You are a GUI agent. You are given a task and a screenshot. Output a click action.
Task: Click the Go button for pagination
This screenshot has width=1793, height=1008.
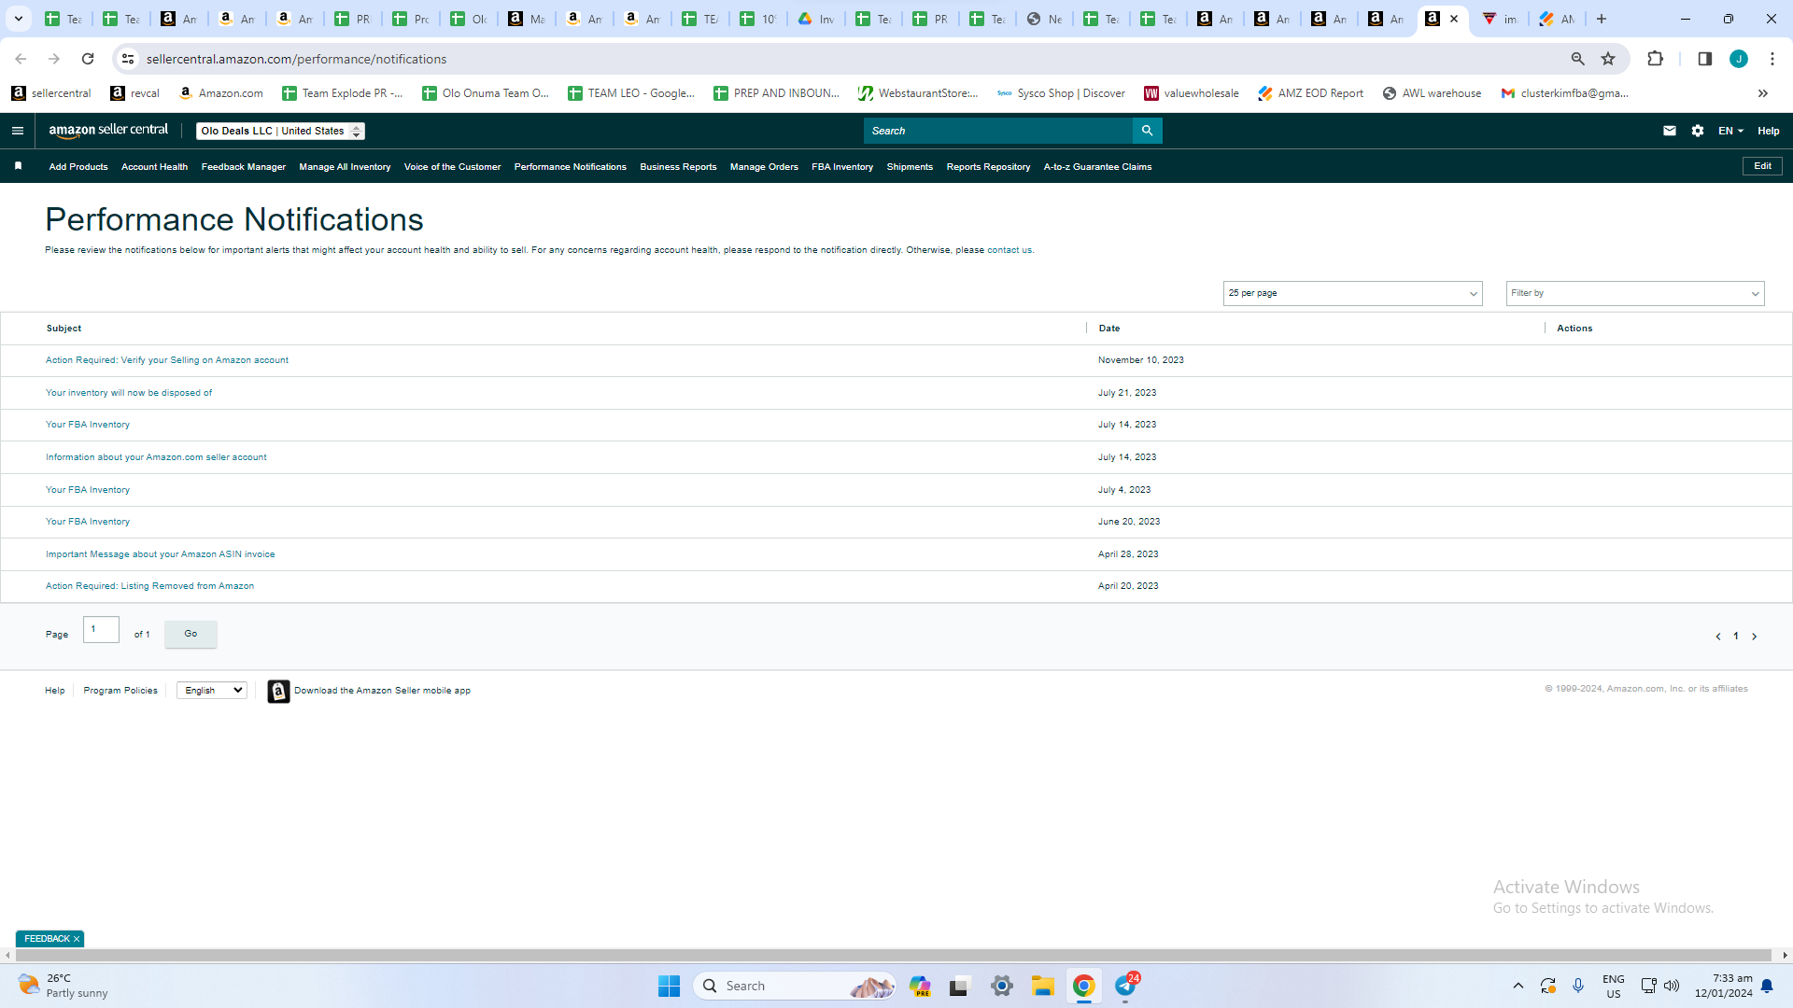191,635
